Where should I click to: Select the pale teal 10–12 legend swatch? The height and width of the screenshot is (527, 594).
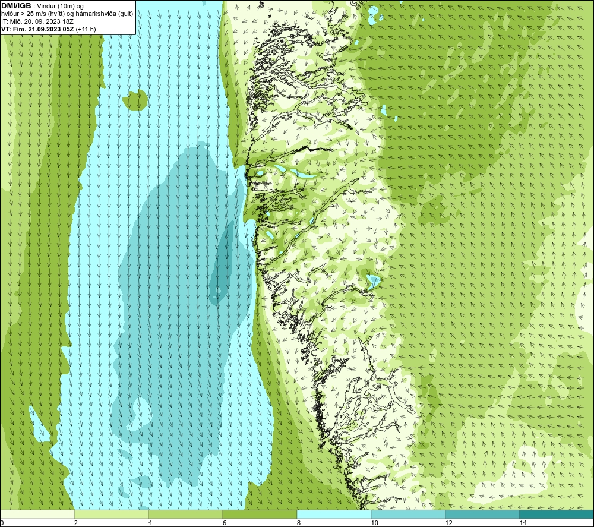point(409,514)
